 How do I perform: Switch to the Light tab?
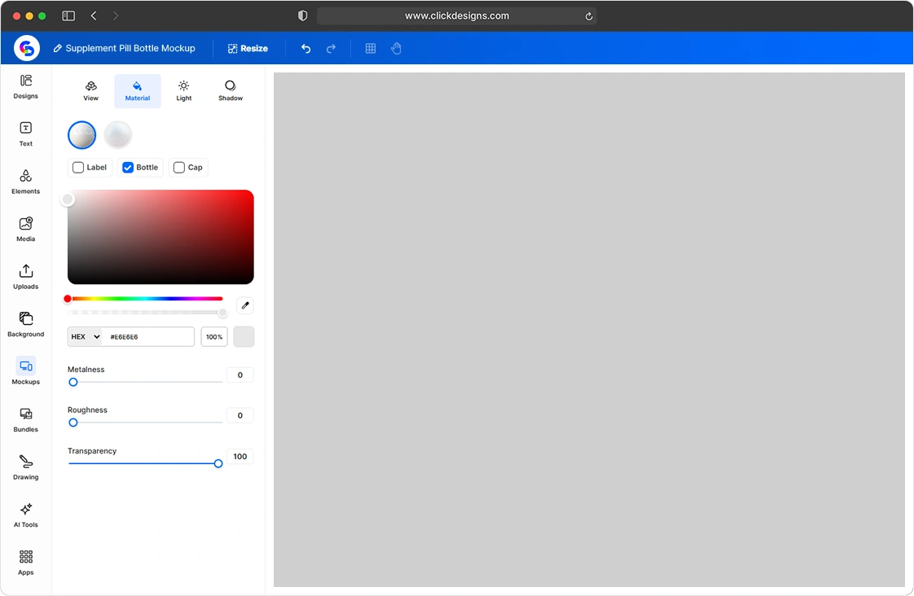click(183, 91)
